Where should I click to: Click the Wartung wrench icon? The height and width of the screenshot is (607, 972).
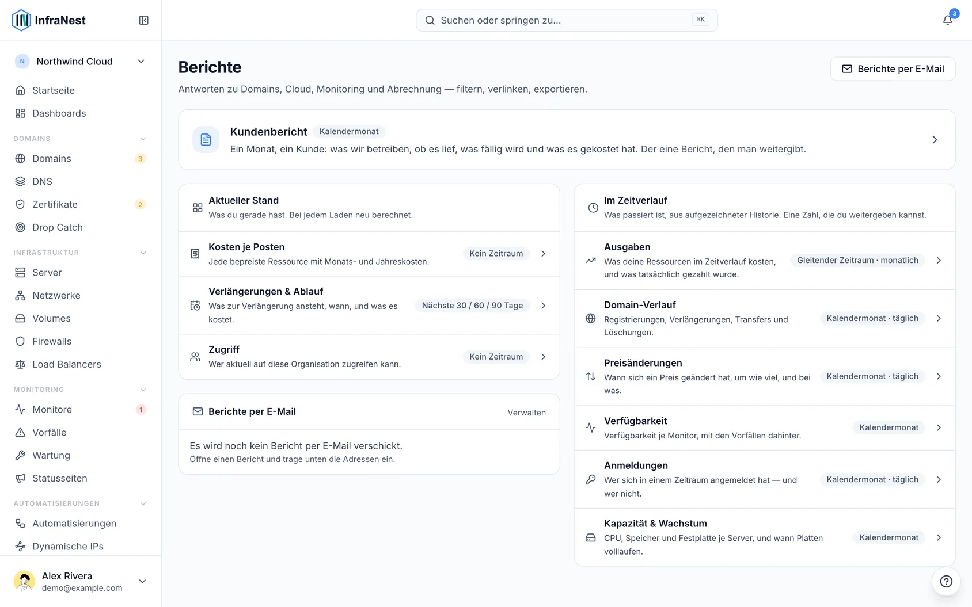[x=20, y=455]
